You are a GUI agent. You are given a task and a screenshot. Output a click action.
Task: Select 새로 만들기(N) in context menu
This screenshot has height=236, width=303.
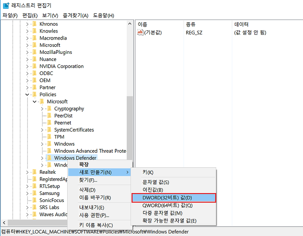(x=99, y=172)
